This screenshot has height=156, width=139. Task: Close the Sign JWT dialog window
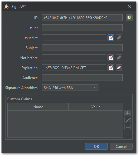(129, 6)
